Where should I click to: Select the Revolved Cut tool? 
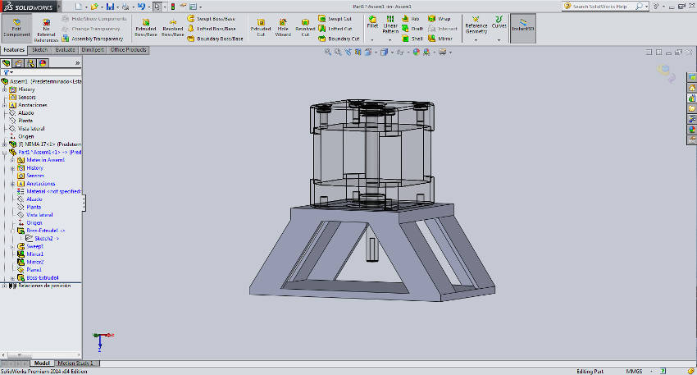click(x=305, y=28)
